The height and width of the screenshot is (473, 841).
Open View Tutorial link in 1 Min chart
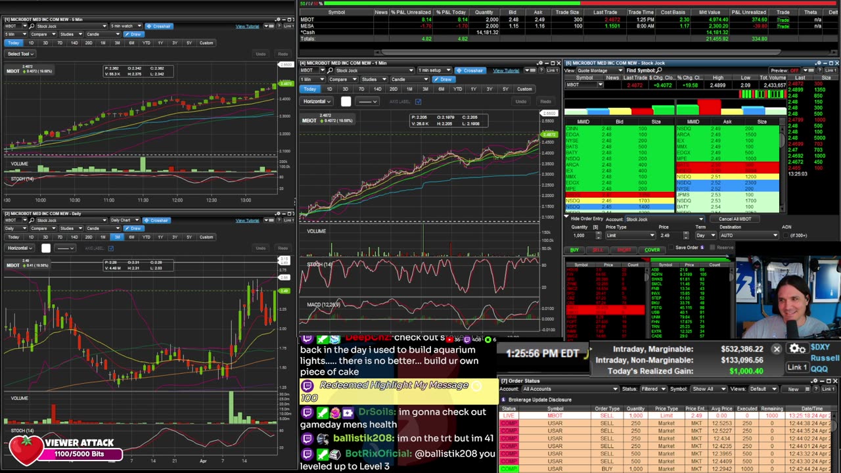506,70
